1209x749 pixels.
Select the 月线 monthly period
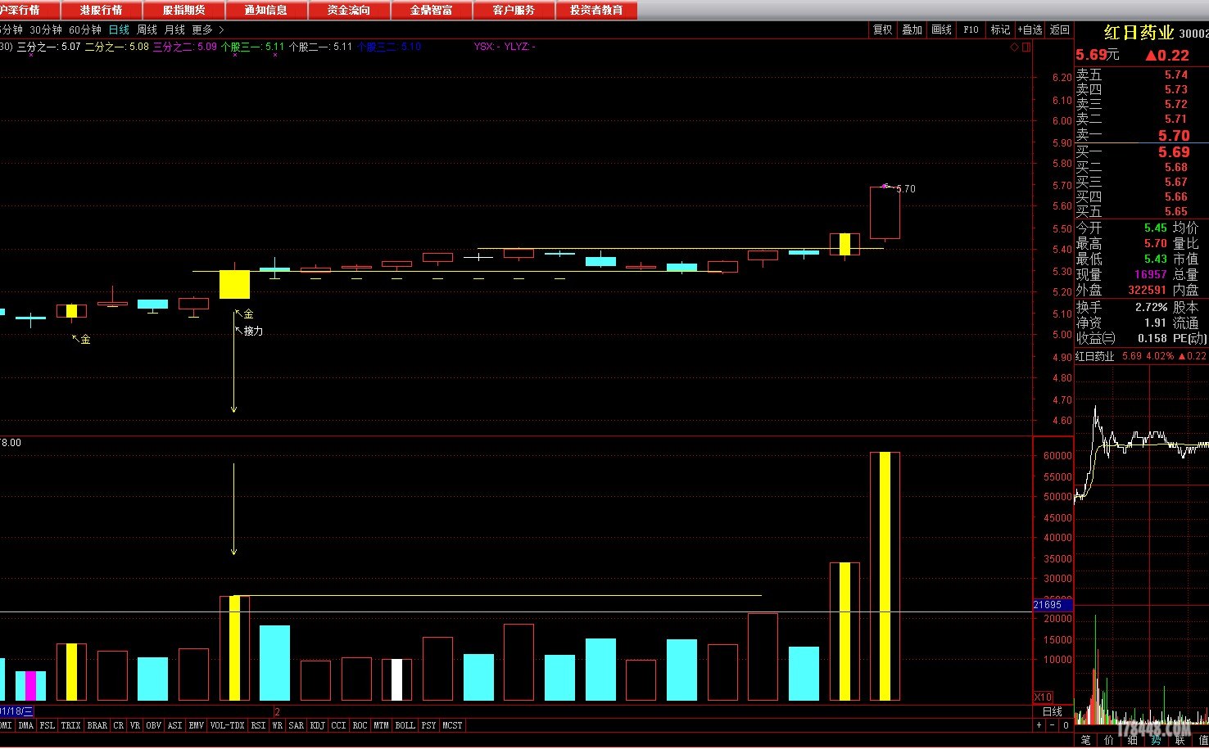(174, 29)
